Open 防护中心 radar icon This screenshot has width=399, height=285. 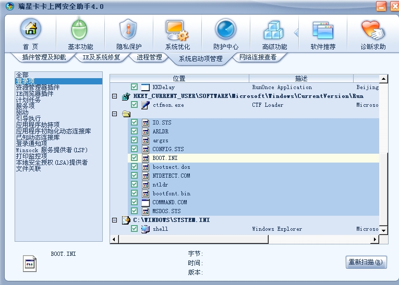click(226, 29)
